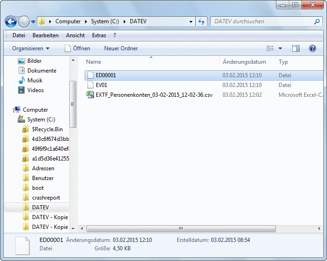Screen dimensions: 327x261
Task: Open the crashreport folder icon
Action: pos(26,198)
